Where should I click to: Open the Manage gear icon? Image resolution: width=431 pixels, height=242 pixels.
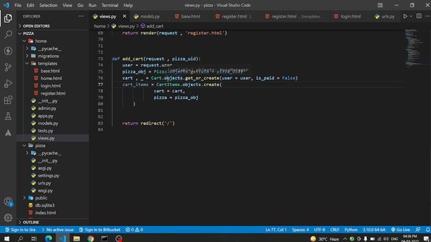(8, 218)
